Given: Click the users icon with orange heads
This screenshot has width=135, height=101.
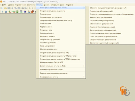Looking at the screenshot, I should tap(29, 12).
